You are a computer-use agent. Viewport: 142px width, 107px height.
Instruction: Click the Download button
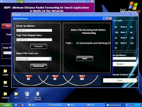click(x=38, y=66)
